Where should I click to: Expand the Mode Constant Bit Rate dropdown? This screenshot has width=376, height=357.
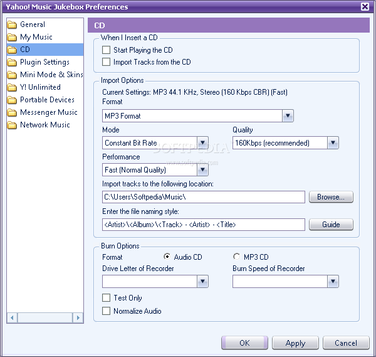point(202,143)
